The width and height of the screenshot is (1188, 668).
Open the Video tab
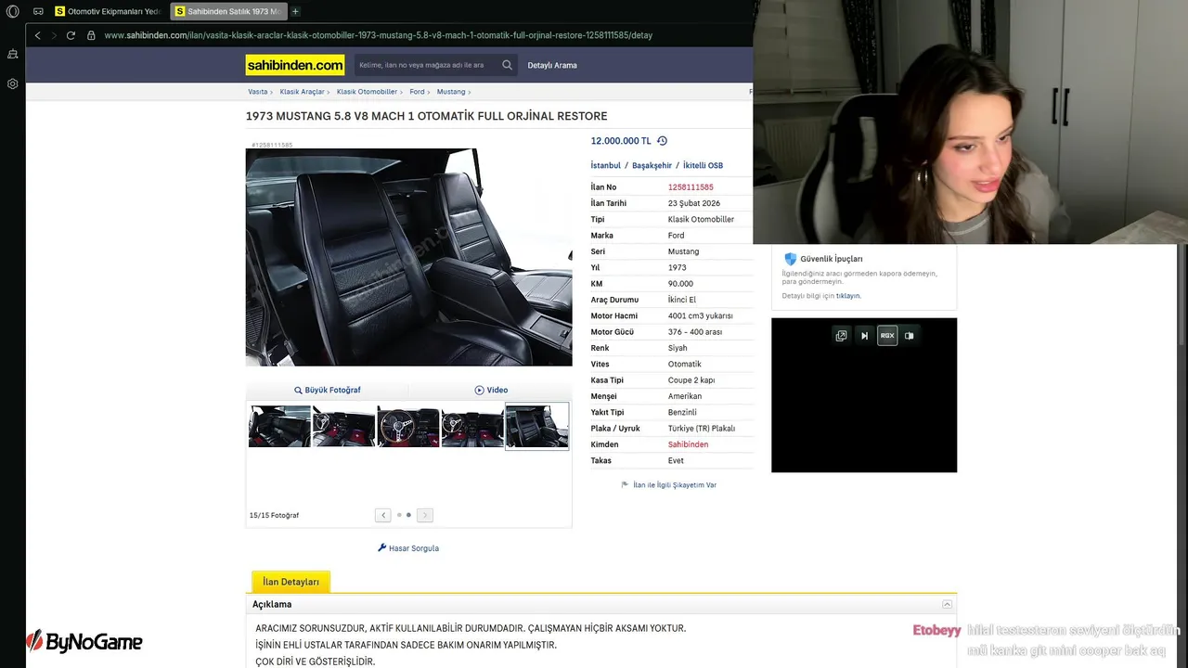pyautogui.click(x=491, y=390)
